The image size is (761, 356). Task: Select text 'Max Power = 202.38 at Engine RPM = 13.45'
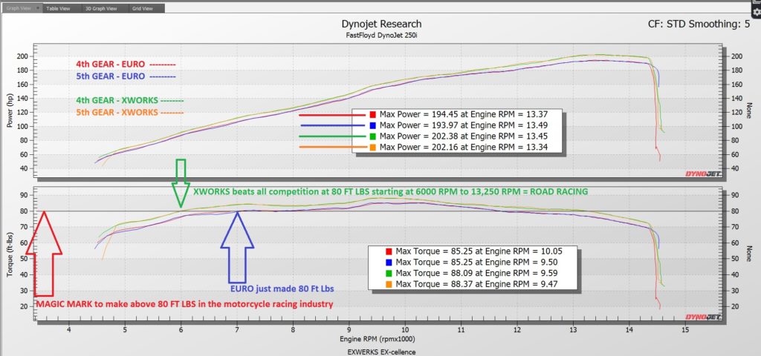[x=464, y=136]
